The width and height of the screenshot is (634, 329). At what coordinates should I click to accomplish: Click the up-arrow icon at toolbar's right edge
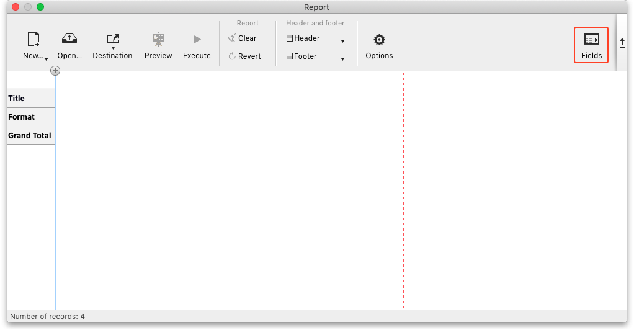[x=622, y=43]
